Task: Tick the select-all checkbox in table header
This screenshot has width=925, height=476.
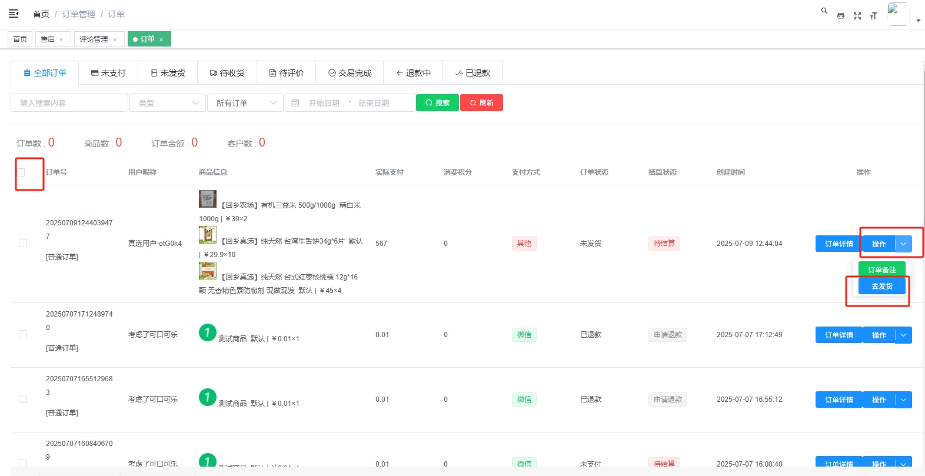Action: coord(21,172)
